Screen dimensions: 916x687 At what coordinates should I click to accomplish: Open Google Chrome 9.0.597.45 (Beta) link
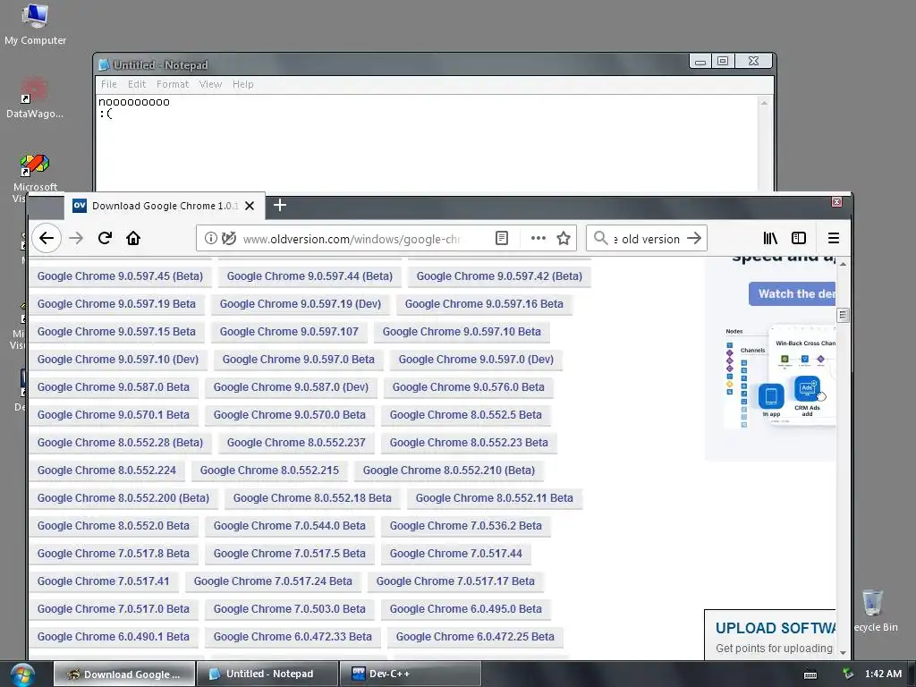[x=120, y=276]
